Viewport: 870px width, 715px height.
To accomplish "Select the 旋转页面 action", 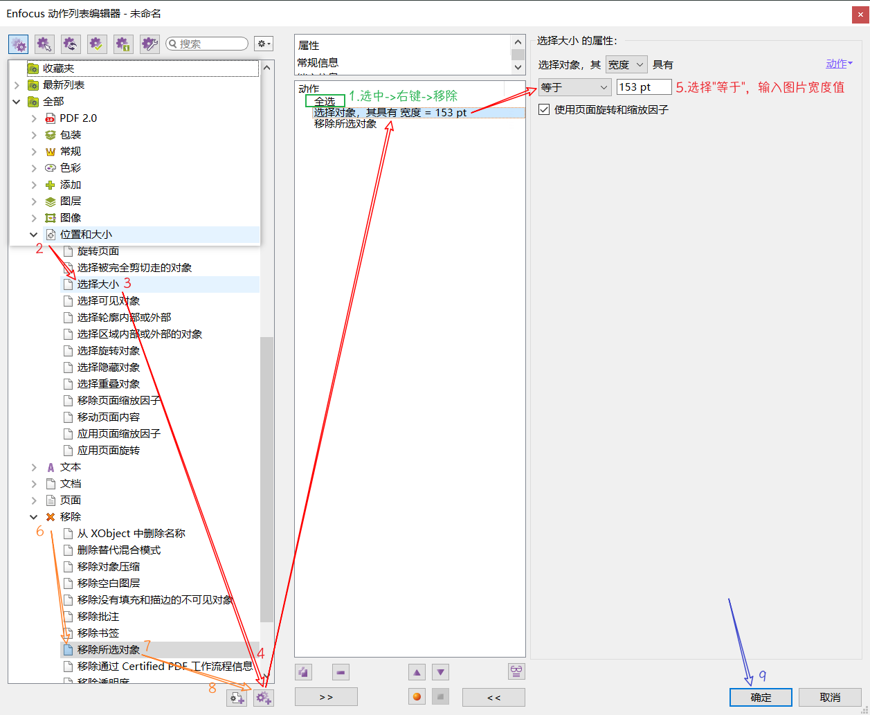I will tap(98, 251).
